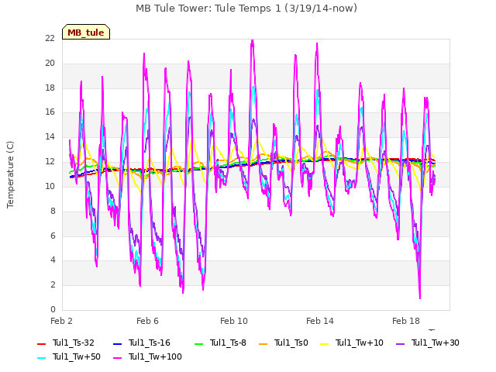Click the chart title MB Tule Tower

[x=246, y=9]
